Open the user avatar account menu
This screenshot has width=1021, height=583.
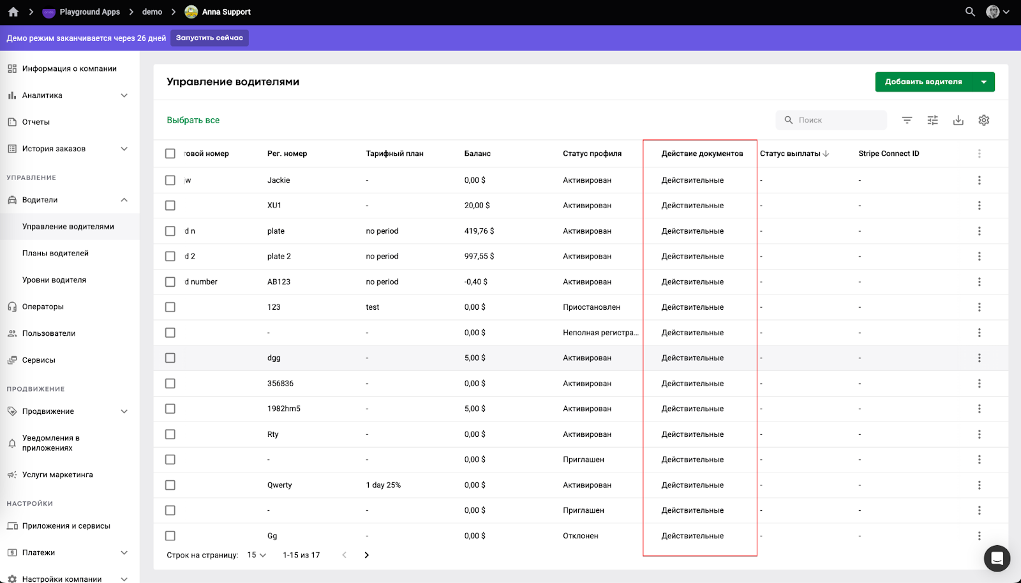(x=997, y=12)
